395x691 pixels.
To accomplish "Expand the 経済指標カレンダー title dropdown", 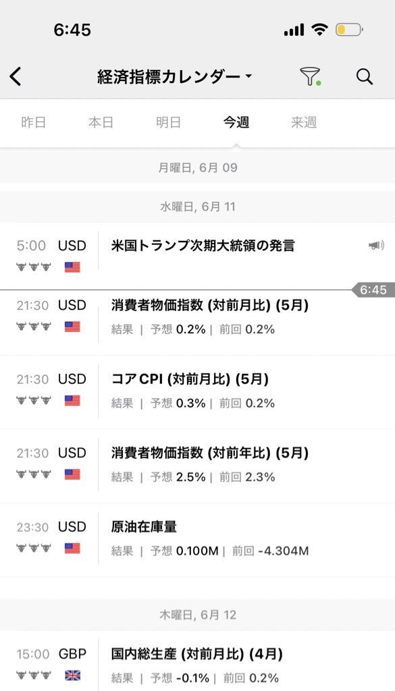I will pos(174,77).
